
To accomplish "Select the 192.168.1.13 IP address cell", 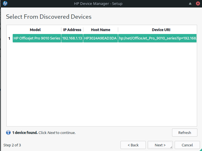I will tap(72, 38).
